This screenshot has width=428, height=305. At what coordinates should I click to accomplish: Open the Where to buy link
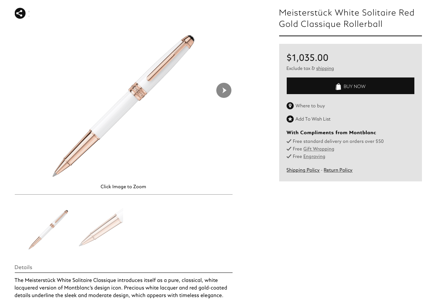tap(310, 106)
